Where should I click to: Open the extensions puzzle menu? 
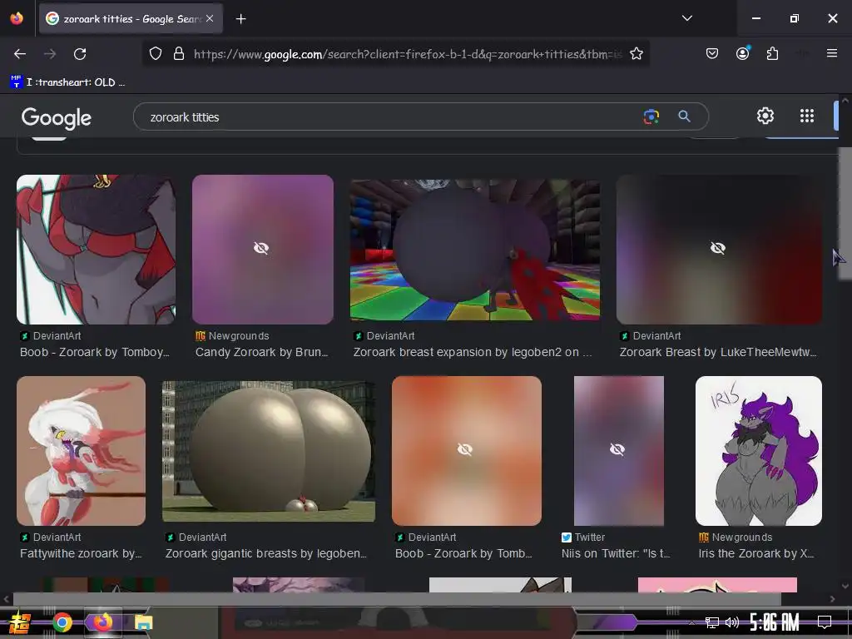click(772, 53)
